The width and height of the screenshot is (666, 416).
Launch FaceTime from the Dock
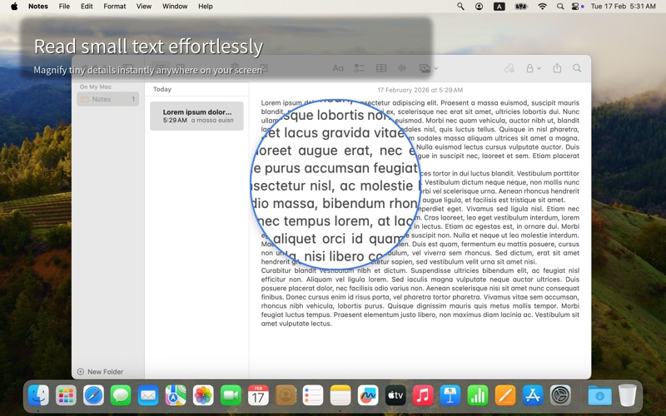click(x=231, y=396)
